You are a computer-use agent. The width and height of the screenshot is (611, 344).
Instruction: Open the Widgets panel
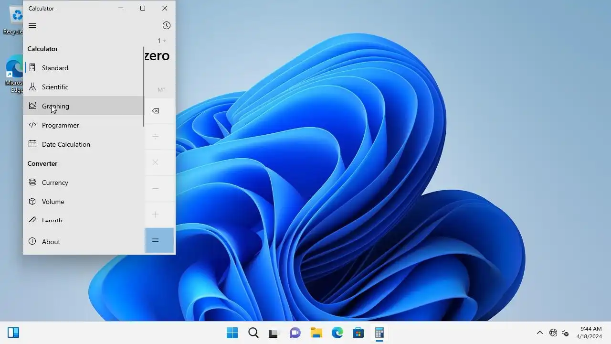(x=13, y=333)
